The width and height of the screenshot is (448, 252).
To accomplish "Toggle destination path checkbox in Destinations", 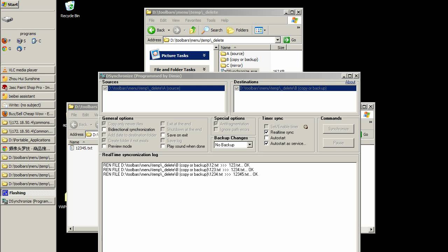I will coord(237,89).
